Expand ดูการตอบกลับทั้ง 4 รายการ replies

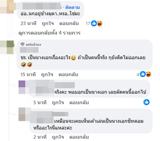pyautogui.click(x=49, y=33)
